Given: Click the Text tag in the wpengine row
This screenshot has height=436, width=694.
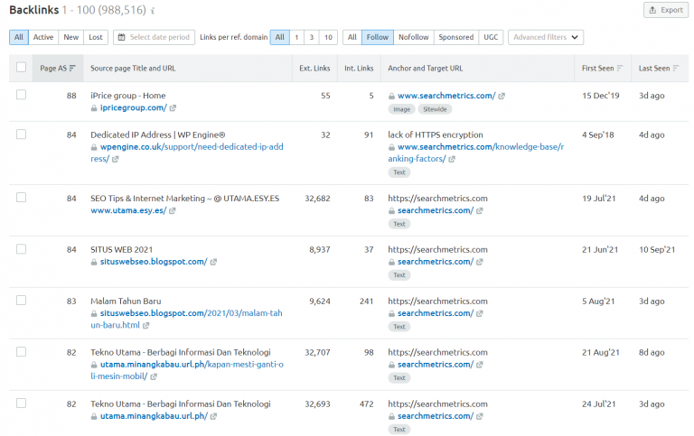Looking at the screenshot, I should (x=399, y=172).
